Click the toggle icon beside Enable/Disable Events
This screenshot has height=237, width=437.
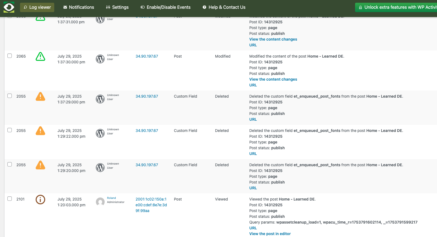143,7
